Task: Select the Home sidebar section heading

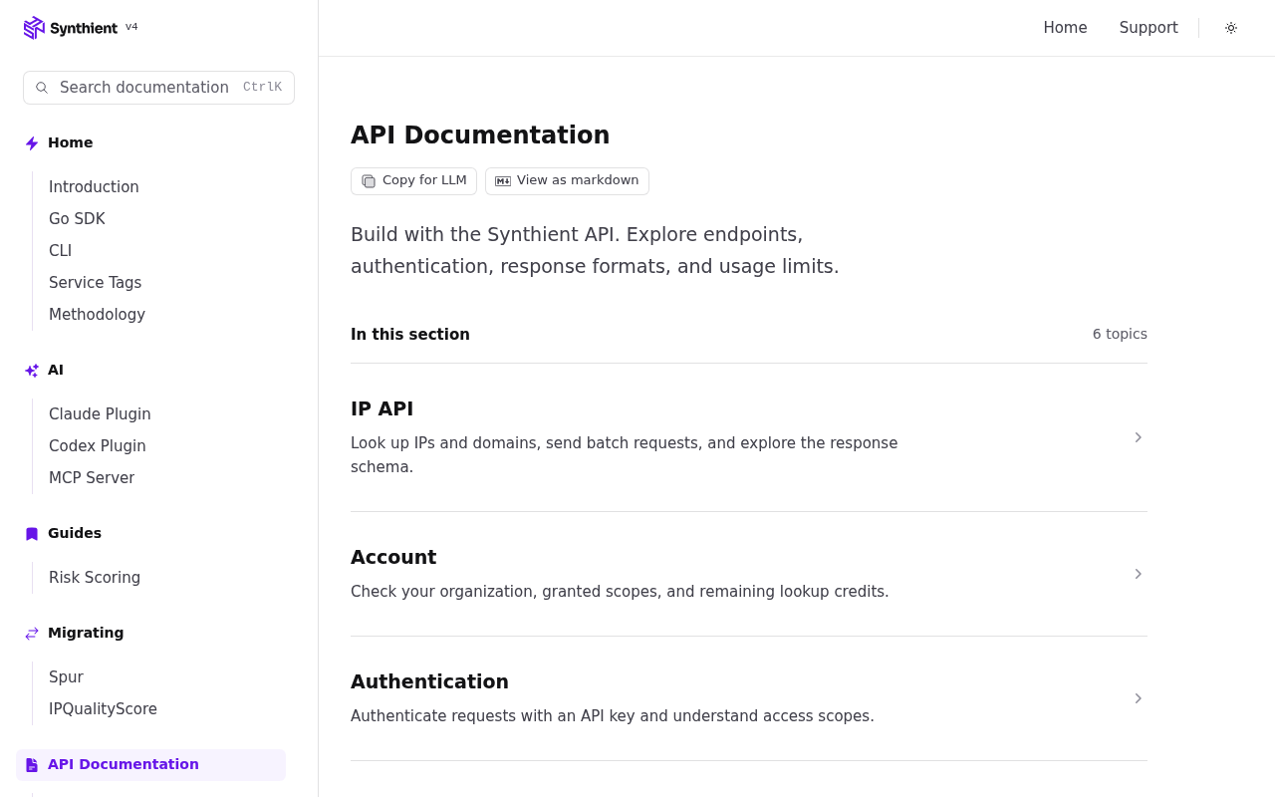Action: point(71,142)
